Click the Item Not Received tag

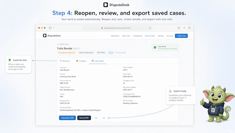pyautogui.click(x=86, y=53)
